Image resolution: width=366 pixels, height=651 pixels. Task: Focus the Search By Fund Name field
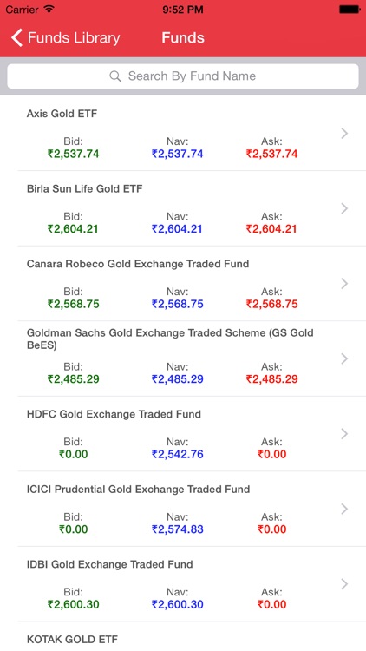tap(183, 76)
